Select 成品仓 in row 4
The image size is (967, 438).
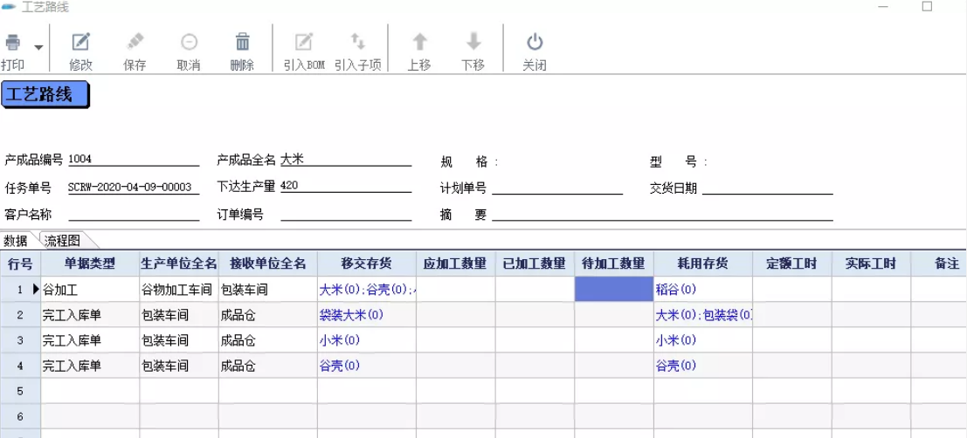point(268,366)
